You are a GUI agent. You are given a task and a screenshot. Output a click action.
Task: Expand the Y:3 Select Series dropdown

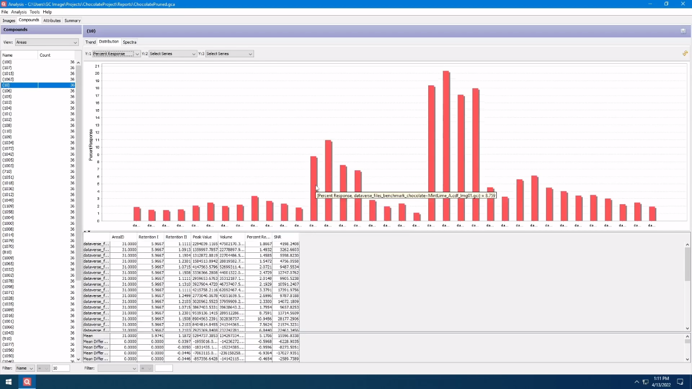[229, 53]
